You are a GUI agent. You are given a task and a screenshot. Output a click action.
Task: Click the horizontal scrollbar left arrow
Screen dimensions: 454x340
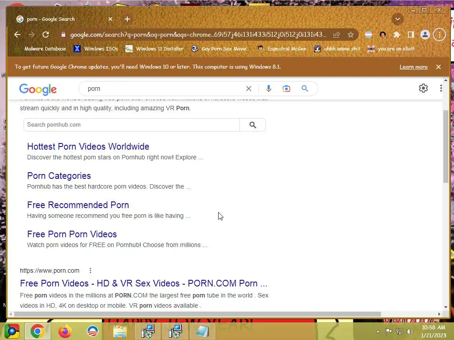[x=11, y=314]
